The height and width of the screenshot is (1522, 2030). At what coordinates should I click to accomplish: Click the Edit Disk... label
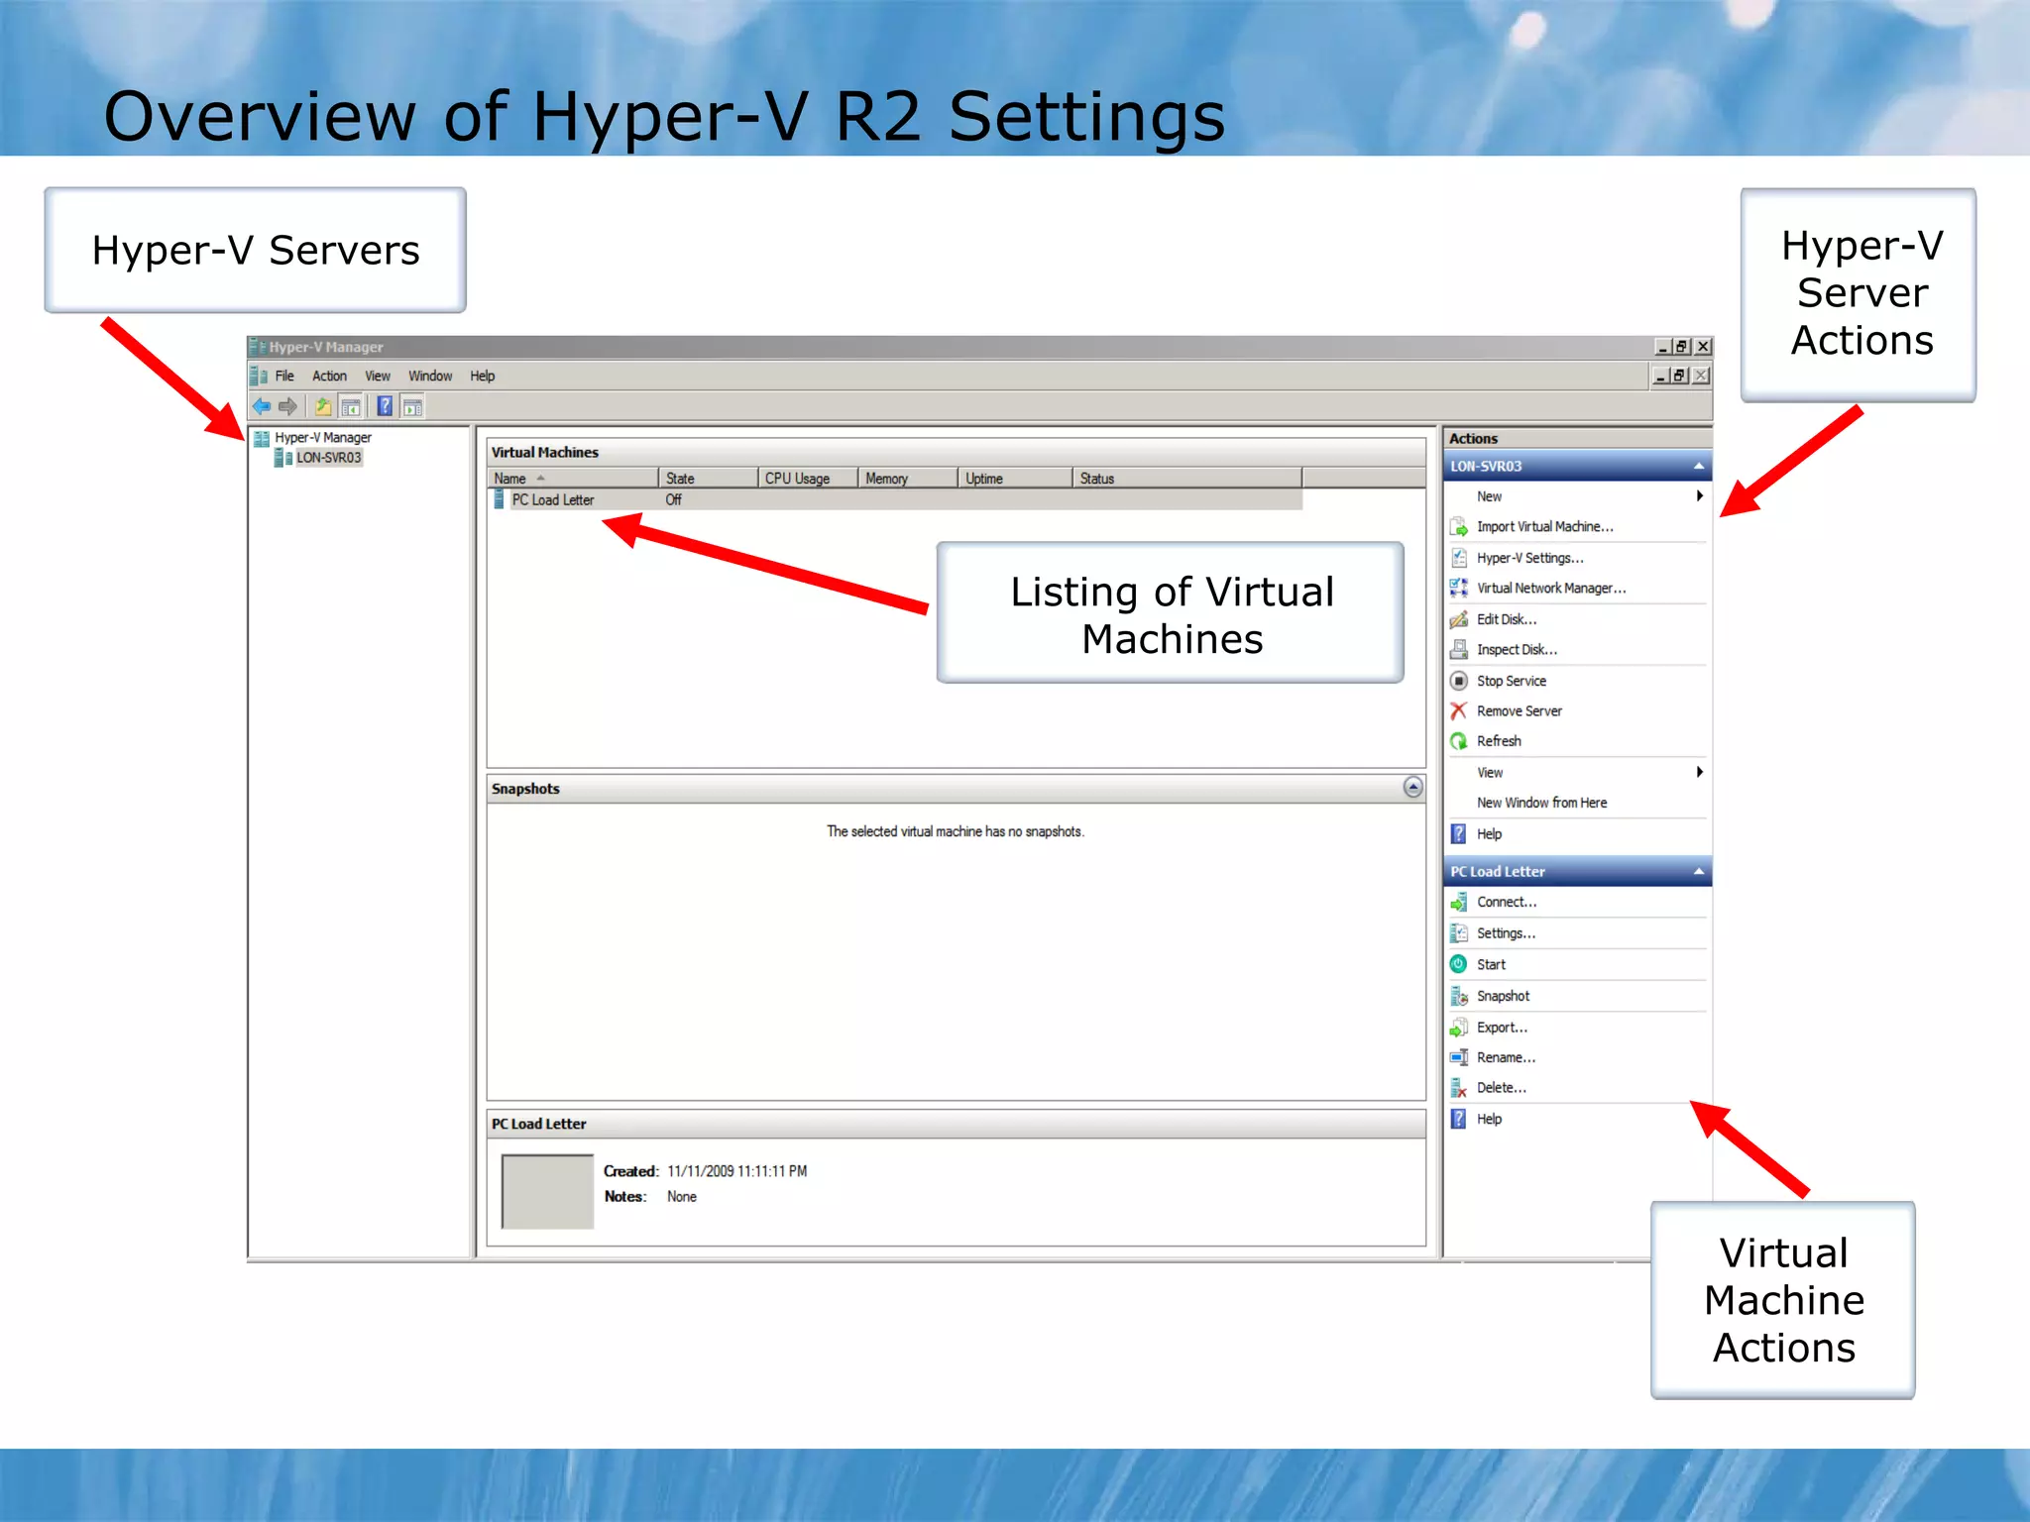(1507, 619)
